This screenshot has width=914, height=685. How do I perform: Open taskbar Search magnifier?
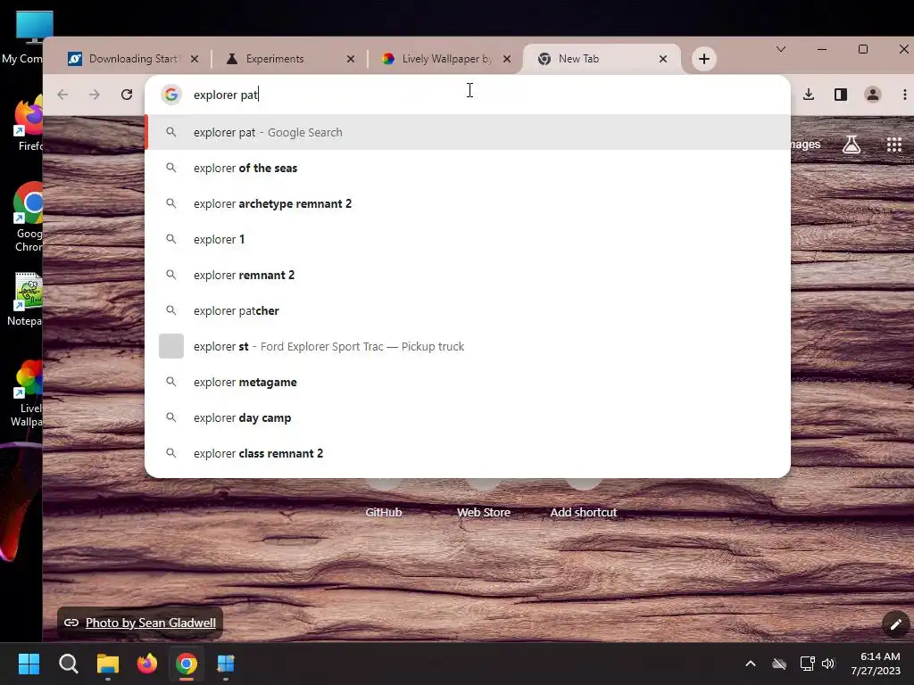[68, 664]
